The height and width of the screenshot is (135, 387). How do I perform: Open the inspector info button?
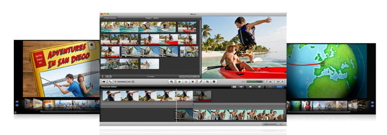tap(214, 82)
